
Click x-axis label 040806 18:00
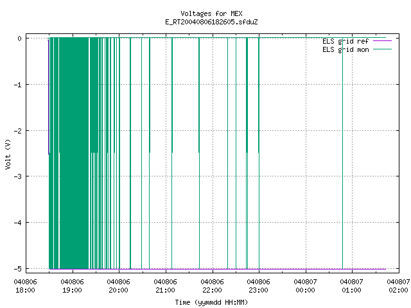pyautogui.click(x=26, y=286)
